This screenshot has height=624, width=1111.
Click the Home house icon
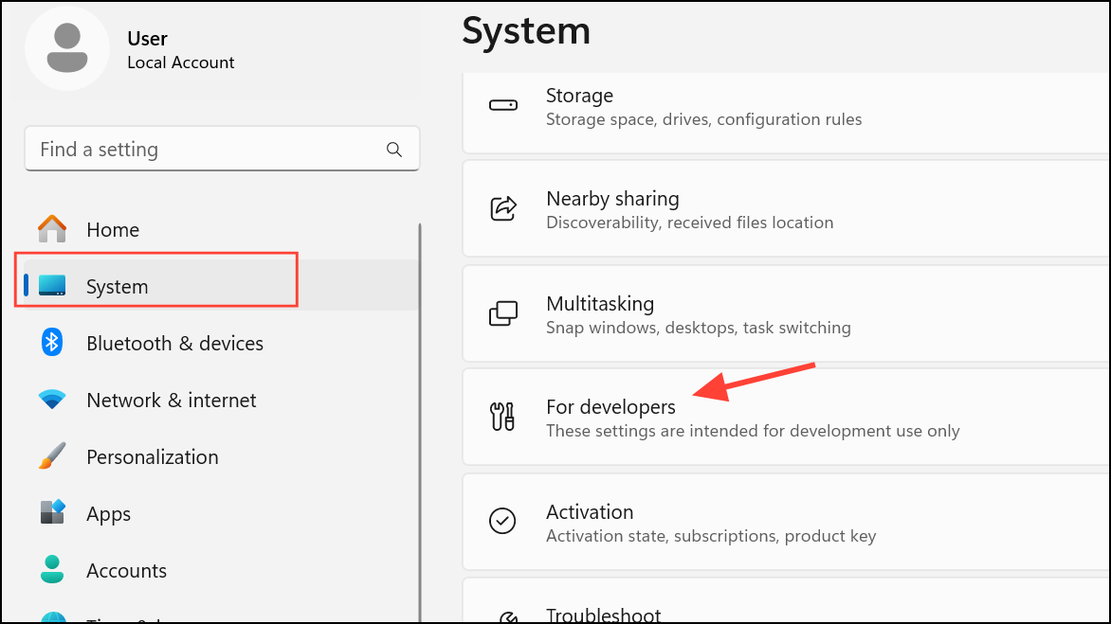(51, 229)
